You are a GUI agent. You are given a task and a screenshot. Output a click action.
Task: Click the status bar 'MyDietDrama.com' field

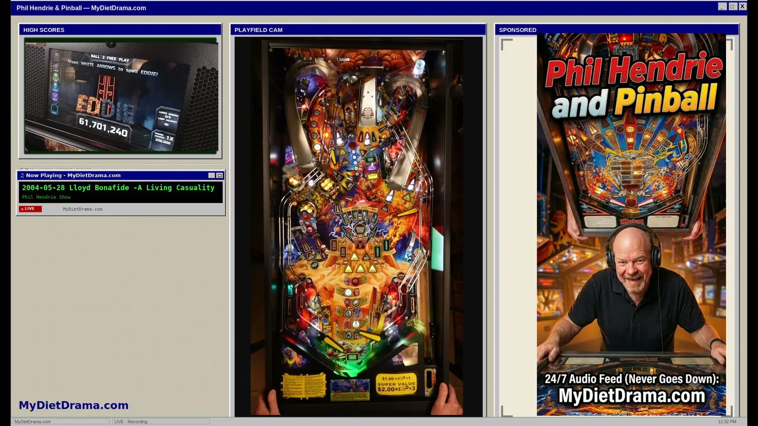click(61, 421)
